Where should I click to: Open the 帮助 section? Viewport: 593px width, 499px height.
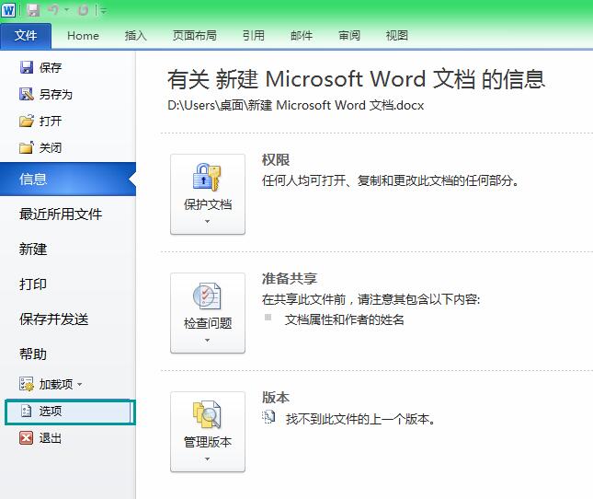coord(33,354)
